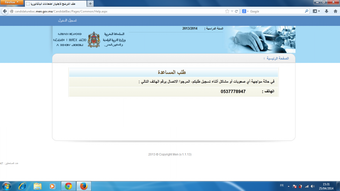Click the security shield tray icon
Viewport: 340px width, 191px height.
click(x=300, y=186)
